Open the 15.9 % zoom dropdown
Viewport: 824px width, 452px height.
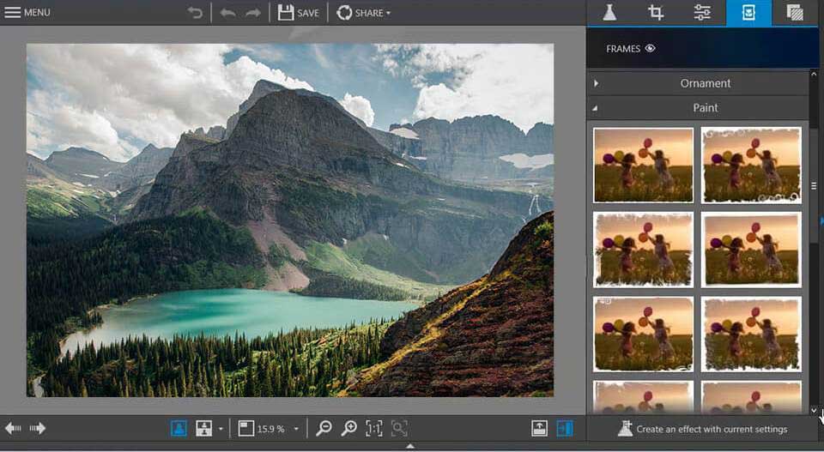click(x=296, y=429)
